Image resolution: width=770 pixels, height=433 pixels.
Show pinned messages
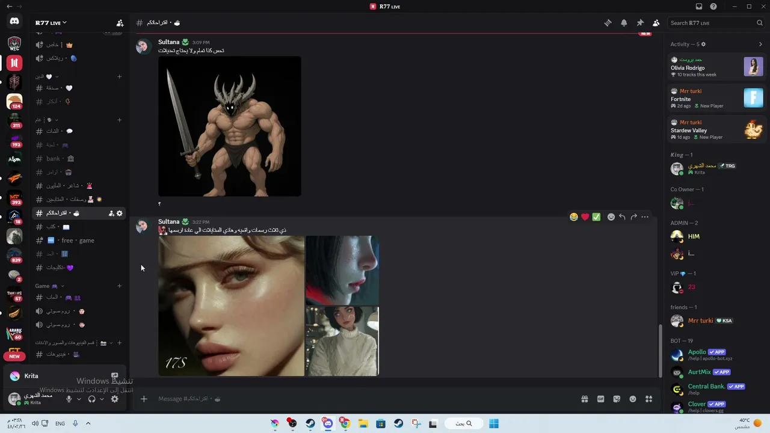tap(640, 23)
